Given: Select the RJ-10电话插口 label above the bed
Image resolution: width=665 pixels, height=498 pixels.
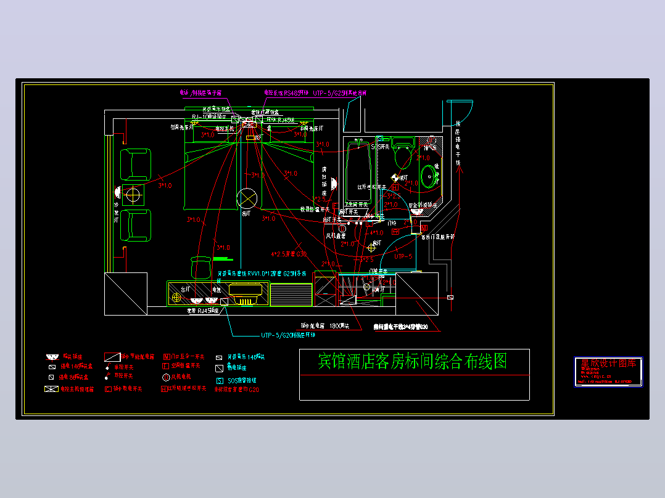Looking at the screenshot, I should coord(209,116).
